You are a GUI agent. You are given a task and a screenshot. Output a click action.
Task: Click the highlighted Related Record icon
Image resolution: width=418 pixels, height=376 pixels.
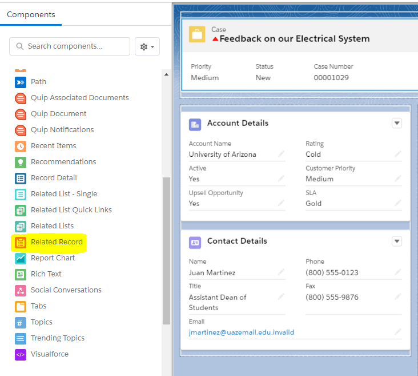21,242
